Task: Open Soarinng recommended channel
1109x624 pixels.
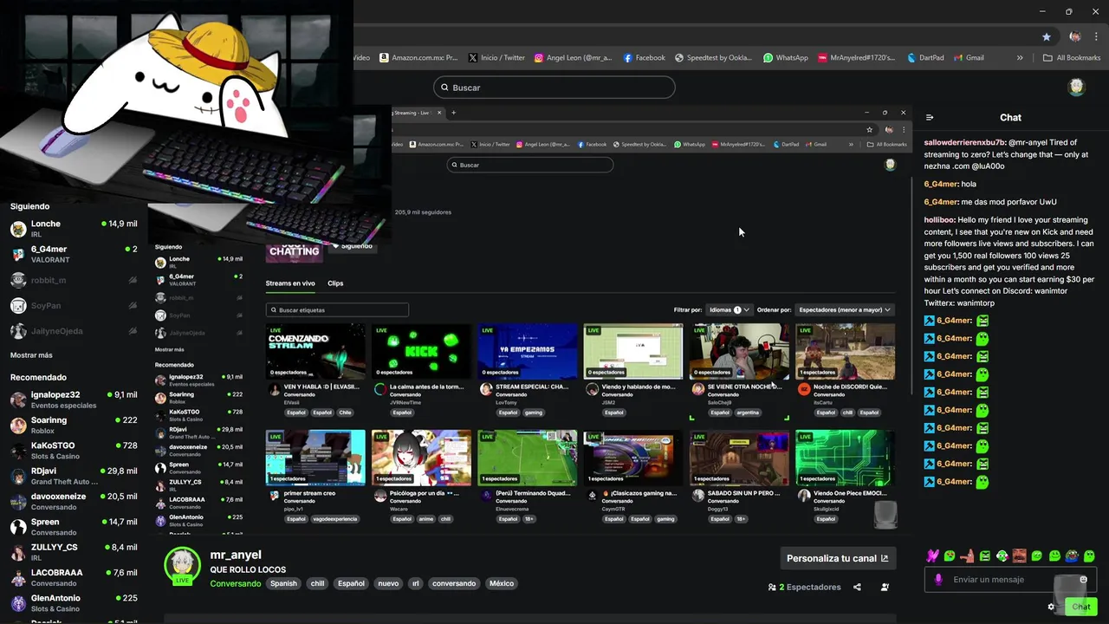Action: pyautogui.click(x=74, y=425)
